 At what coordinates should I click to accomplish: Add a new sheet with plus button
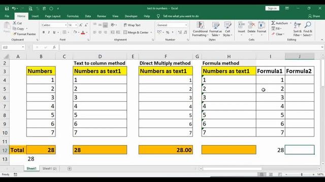tap(70, 168)
